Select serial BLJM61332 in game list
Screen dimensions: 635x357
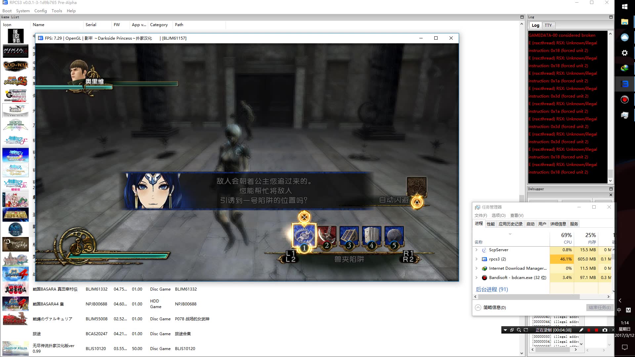pos(97,289)
